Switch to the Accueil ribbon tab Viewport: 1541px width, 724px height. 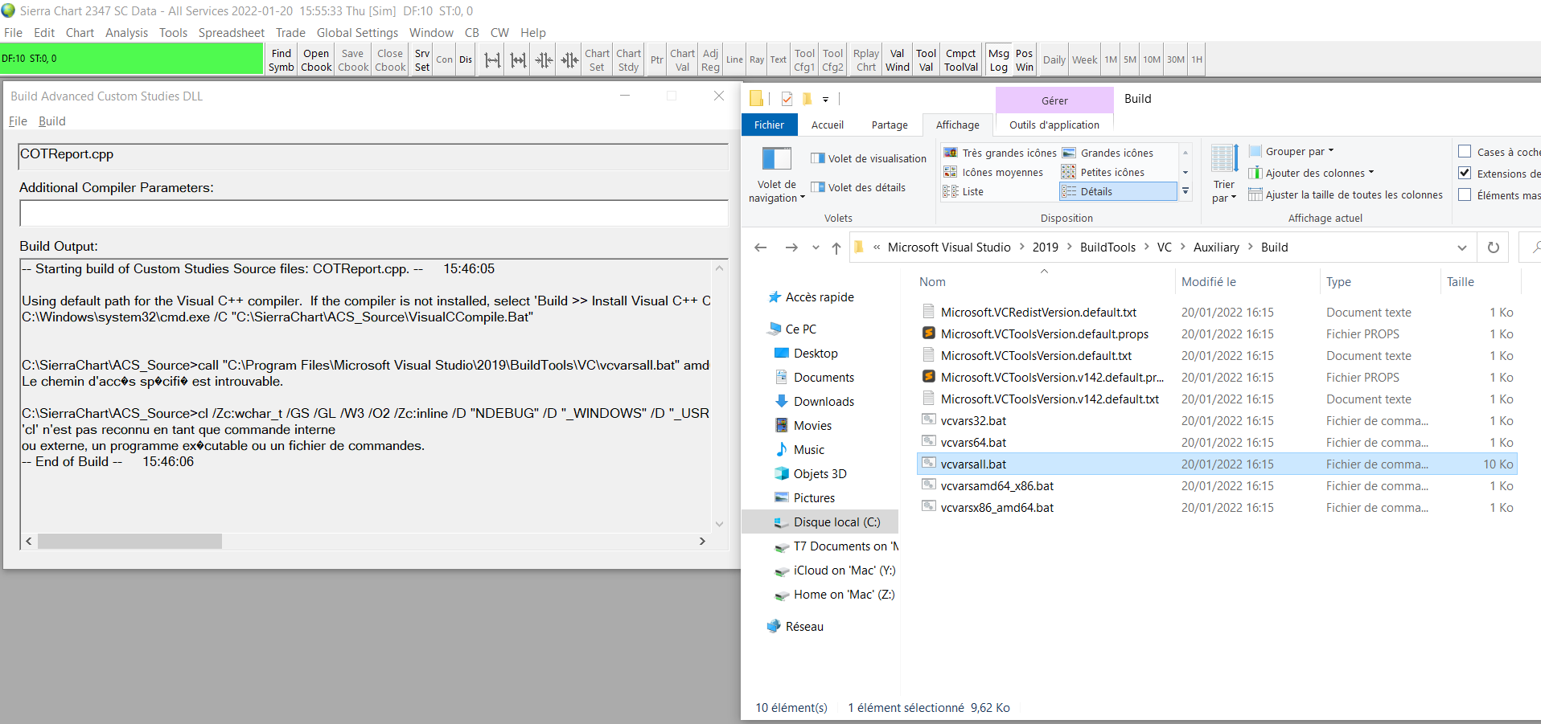click(828, 125)
